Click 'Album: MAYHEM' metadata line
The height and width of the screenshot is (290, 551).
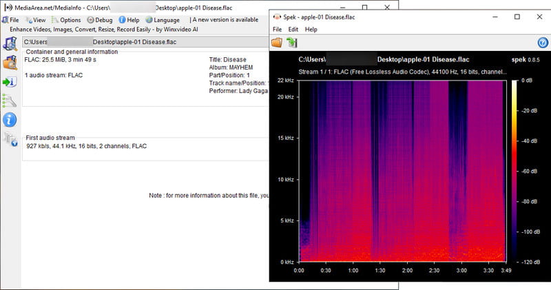pos(231,68)
